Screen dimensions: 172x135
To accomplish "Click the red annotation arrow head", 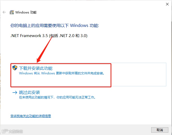I will pyautogui.click(x=39, y=61).
